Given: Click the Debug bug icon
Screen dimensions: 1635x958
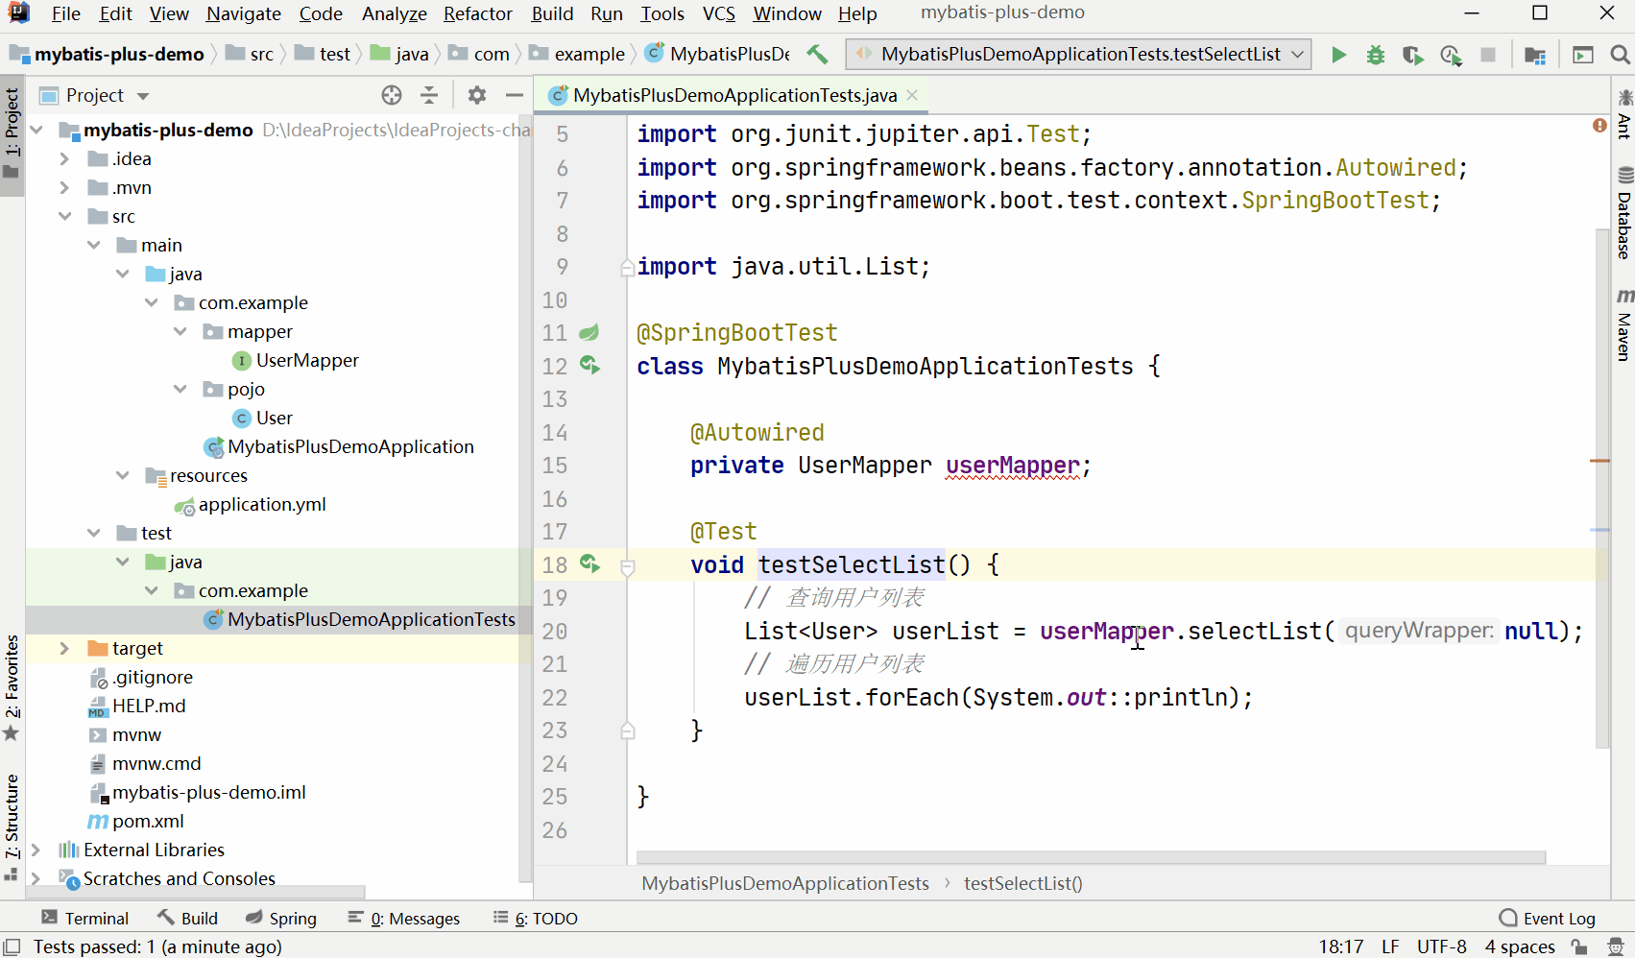Looking at the screenshot, I should click(x=1376, y=55).
